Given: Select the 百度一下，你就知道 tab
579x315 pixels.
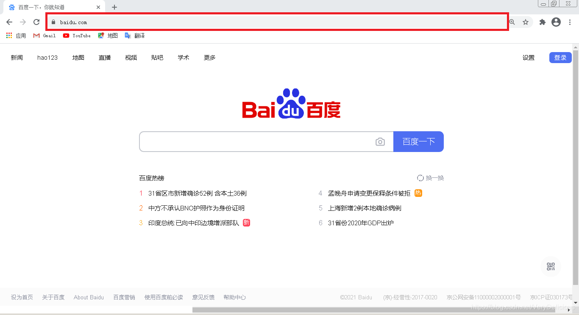Looking at the screenshot, I should coord(54,7).
